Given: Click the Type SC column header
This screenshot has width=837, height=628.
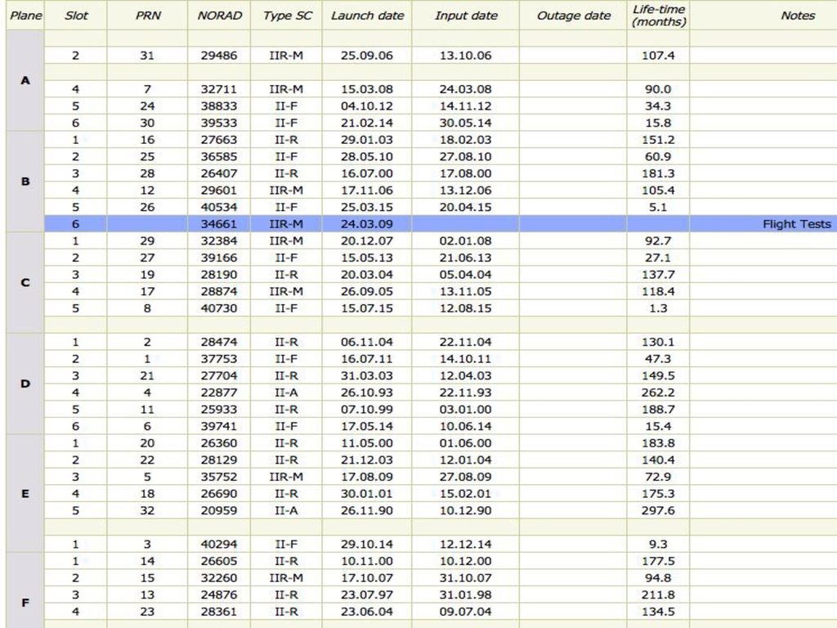Looking at the screenshot, I should [x=287, y=16].
